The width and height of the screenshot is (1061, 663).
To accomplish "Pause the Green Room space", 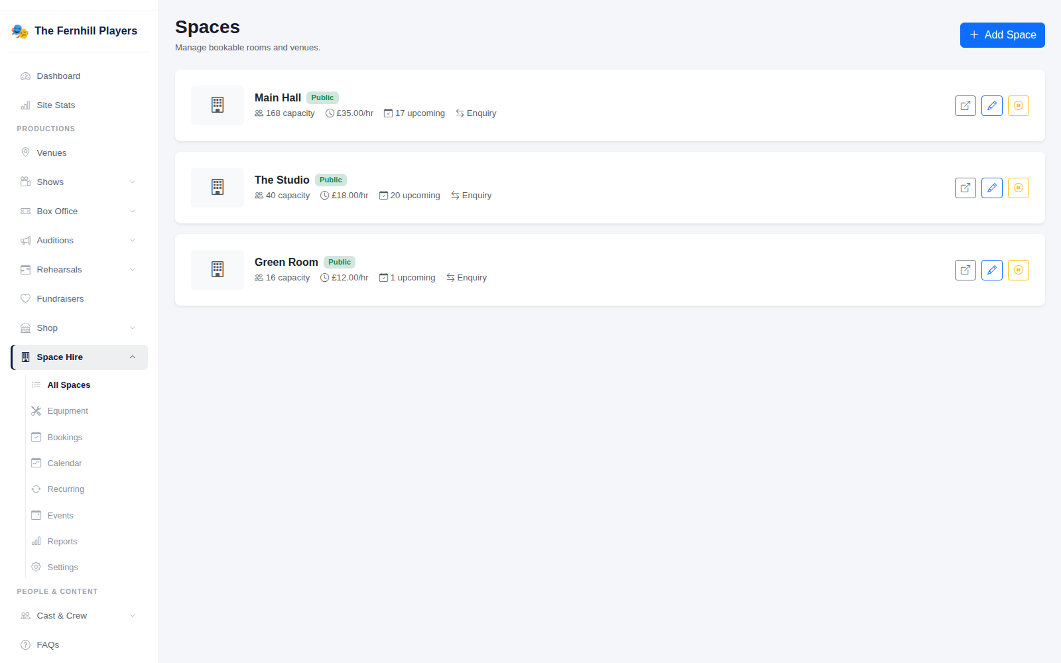I will pos(1019,270).
